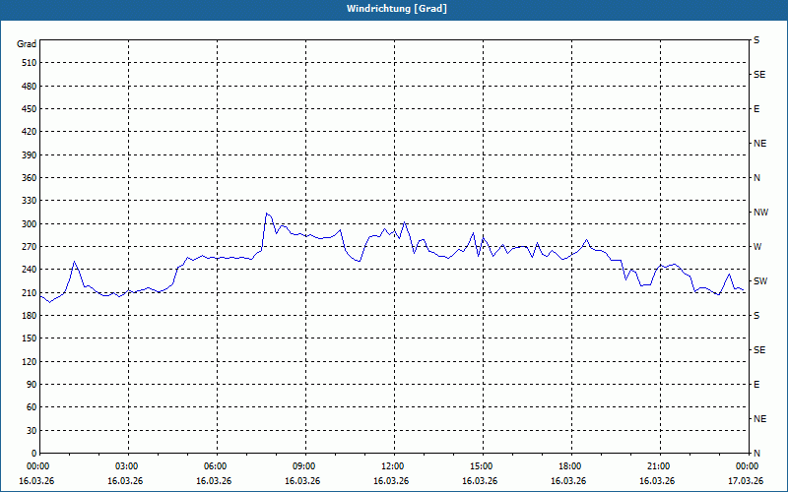Select the 210 y-axis value
The image size is (788, 492).
pos(30,292)
